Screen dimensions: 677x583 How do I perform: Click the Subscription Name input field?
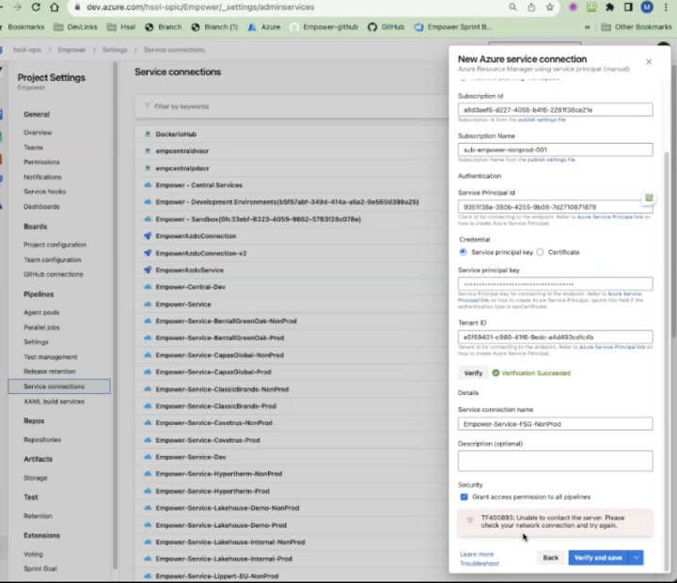click(x=556, y=150)
